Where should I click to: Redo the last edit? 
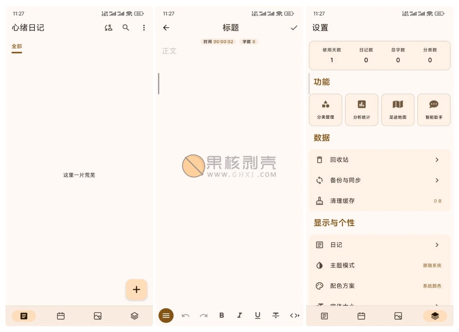203,316
